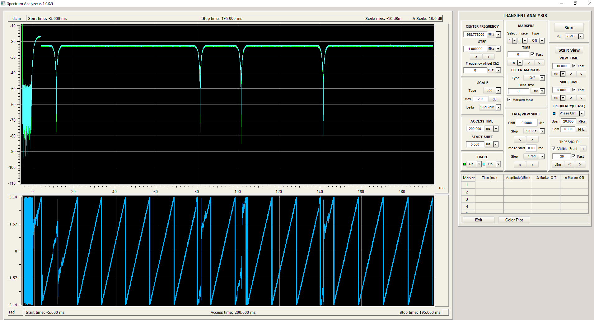Click the View Time value field
This screenshot has height=320, width=594.
(x=561, y=66)
